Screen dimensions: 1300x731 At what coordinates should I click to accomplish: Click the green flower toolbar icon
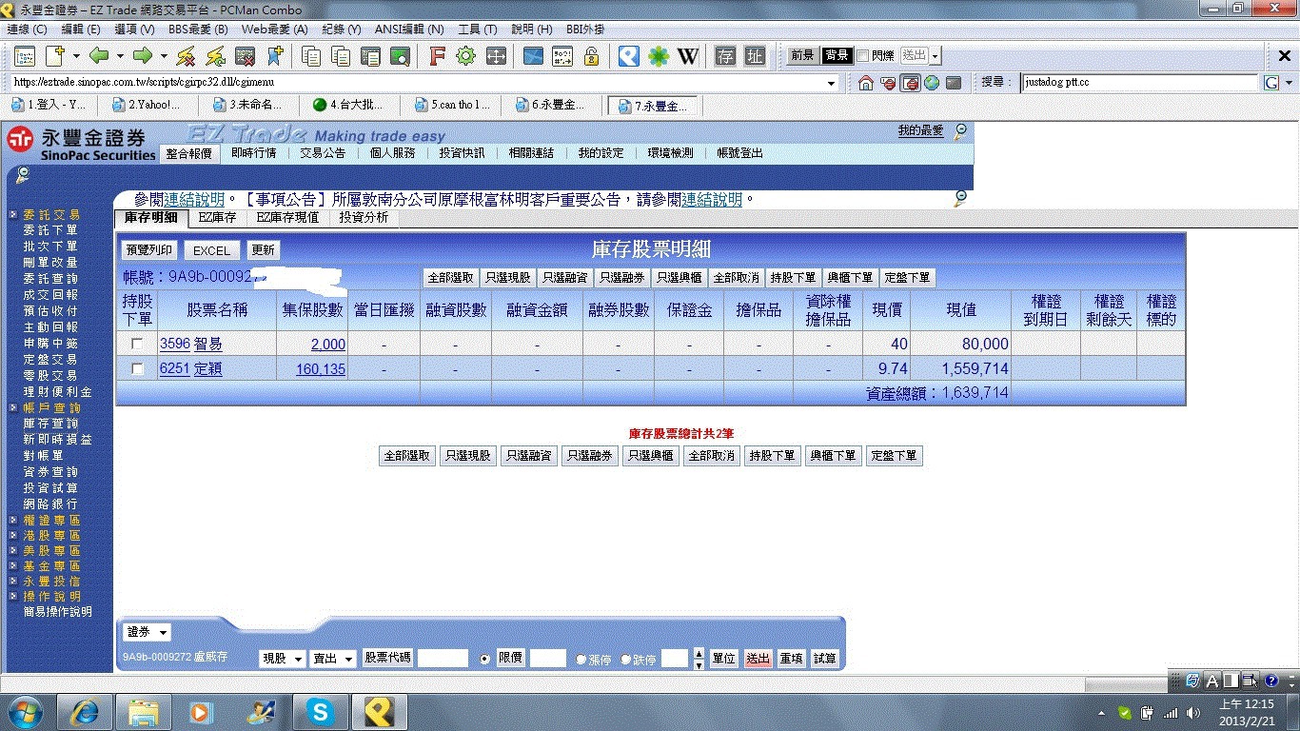pos(659,56)
